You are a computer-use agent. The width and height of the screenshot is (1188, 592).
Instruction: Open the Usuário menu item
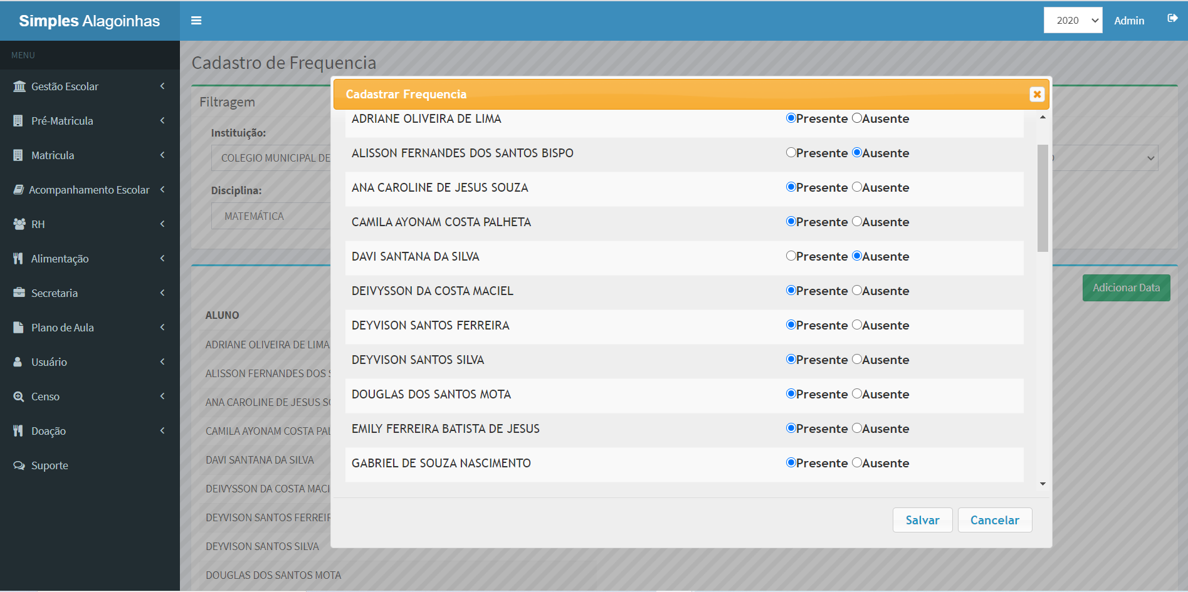90,362
